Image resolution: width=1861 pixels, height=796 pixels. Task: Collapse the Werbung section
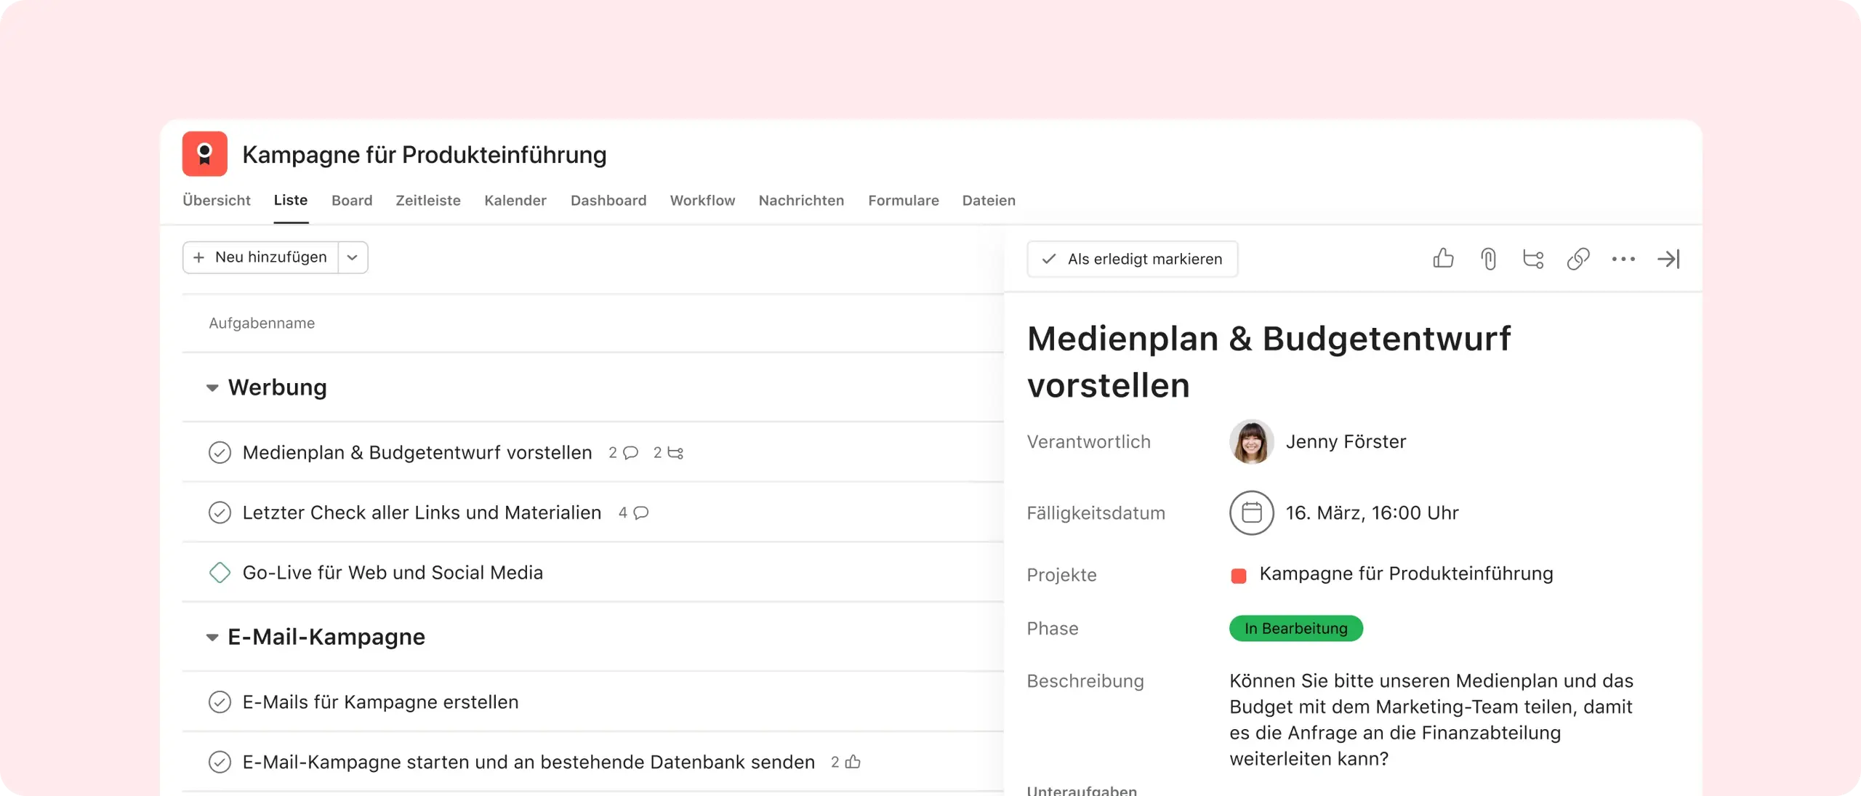tap(212, 387)
